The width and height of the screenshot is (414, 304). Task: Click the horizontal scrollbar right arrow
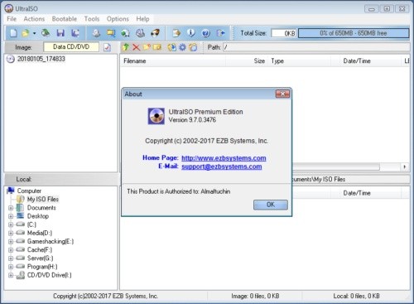point(405,166)
